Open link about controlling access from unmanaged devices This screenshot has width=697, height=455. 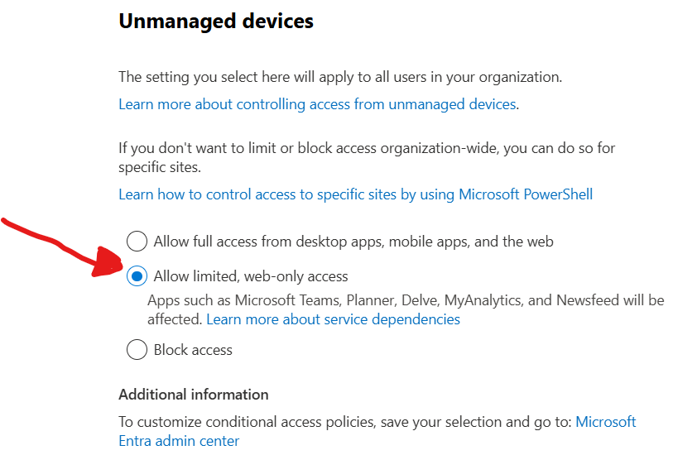318,104
